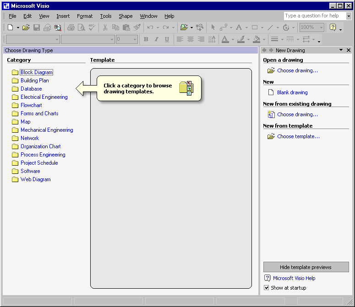Click the New drawing toolbar icon
Screen dimensions: 355x307
coord(11,27)
